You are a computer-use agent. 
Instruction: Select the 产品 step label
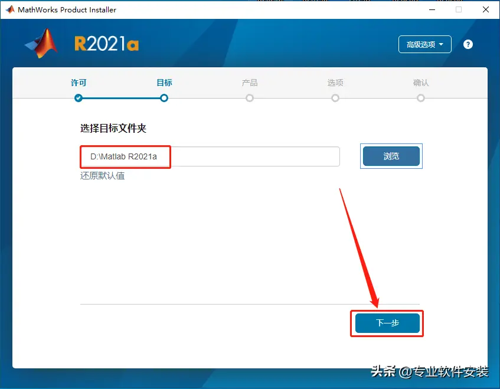[x=250, y=83]
